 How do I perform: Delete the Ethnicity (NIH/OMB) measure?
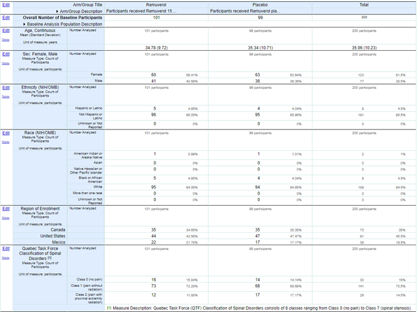coord(6,98)
